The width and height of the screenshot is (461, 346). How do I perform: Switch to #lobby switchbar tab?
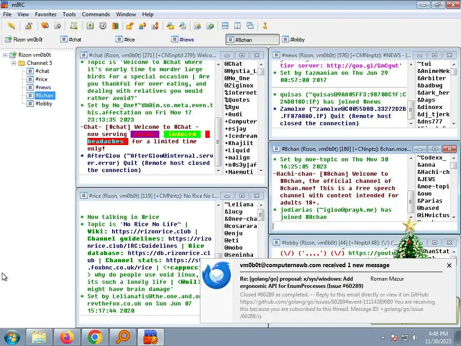307,40
